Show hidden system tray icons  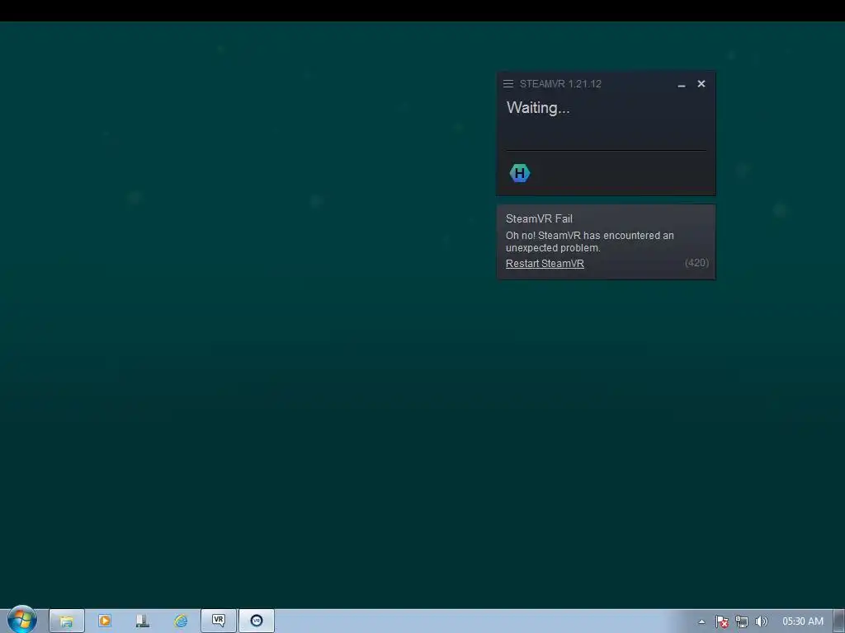[x=701, y=621]
